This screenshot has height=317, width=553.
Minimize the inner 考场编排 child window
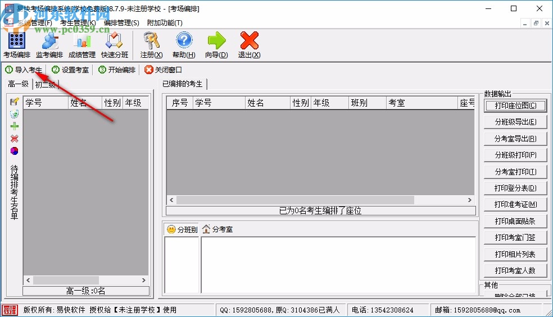[525, 23]
